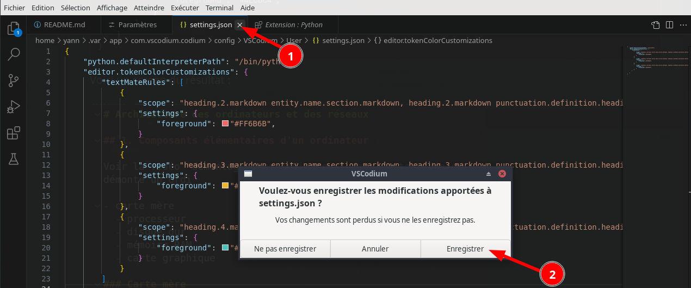
Task: Open the Source Control view
Action: point(14,81)
